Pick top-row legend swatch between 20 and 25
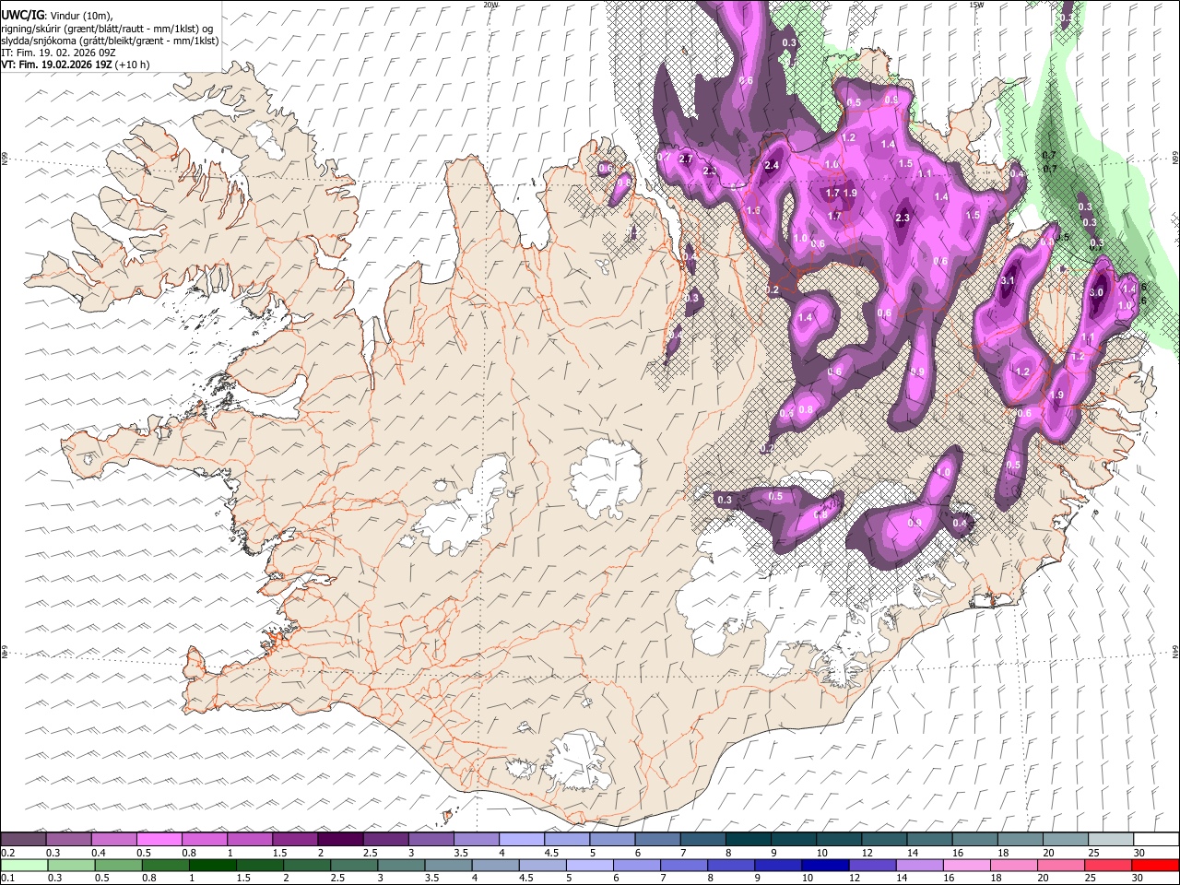Image resolution: width=1180 pixels, height=885 pixels. click(1066, 840)
